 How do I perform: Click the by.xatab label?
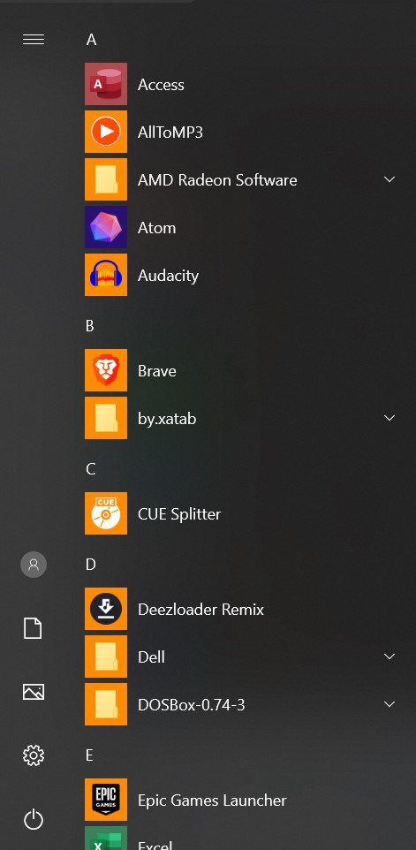pos(167,419)
